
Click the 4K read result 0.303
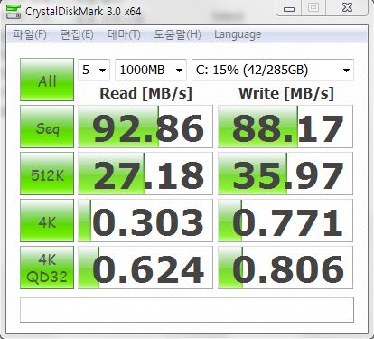click(x=145, y=221)
